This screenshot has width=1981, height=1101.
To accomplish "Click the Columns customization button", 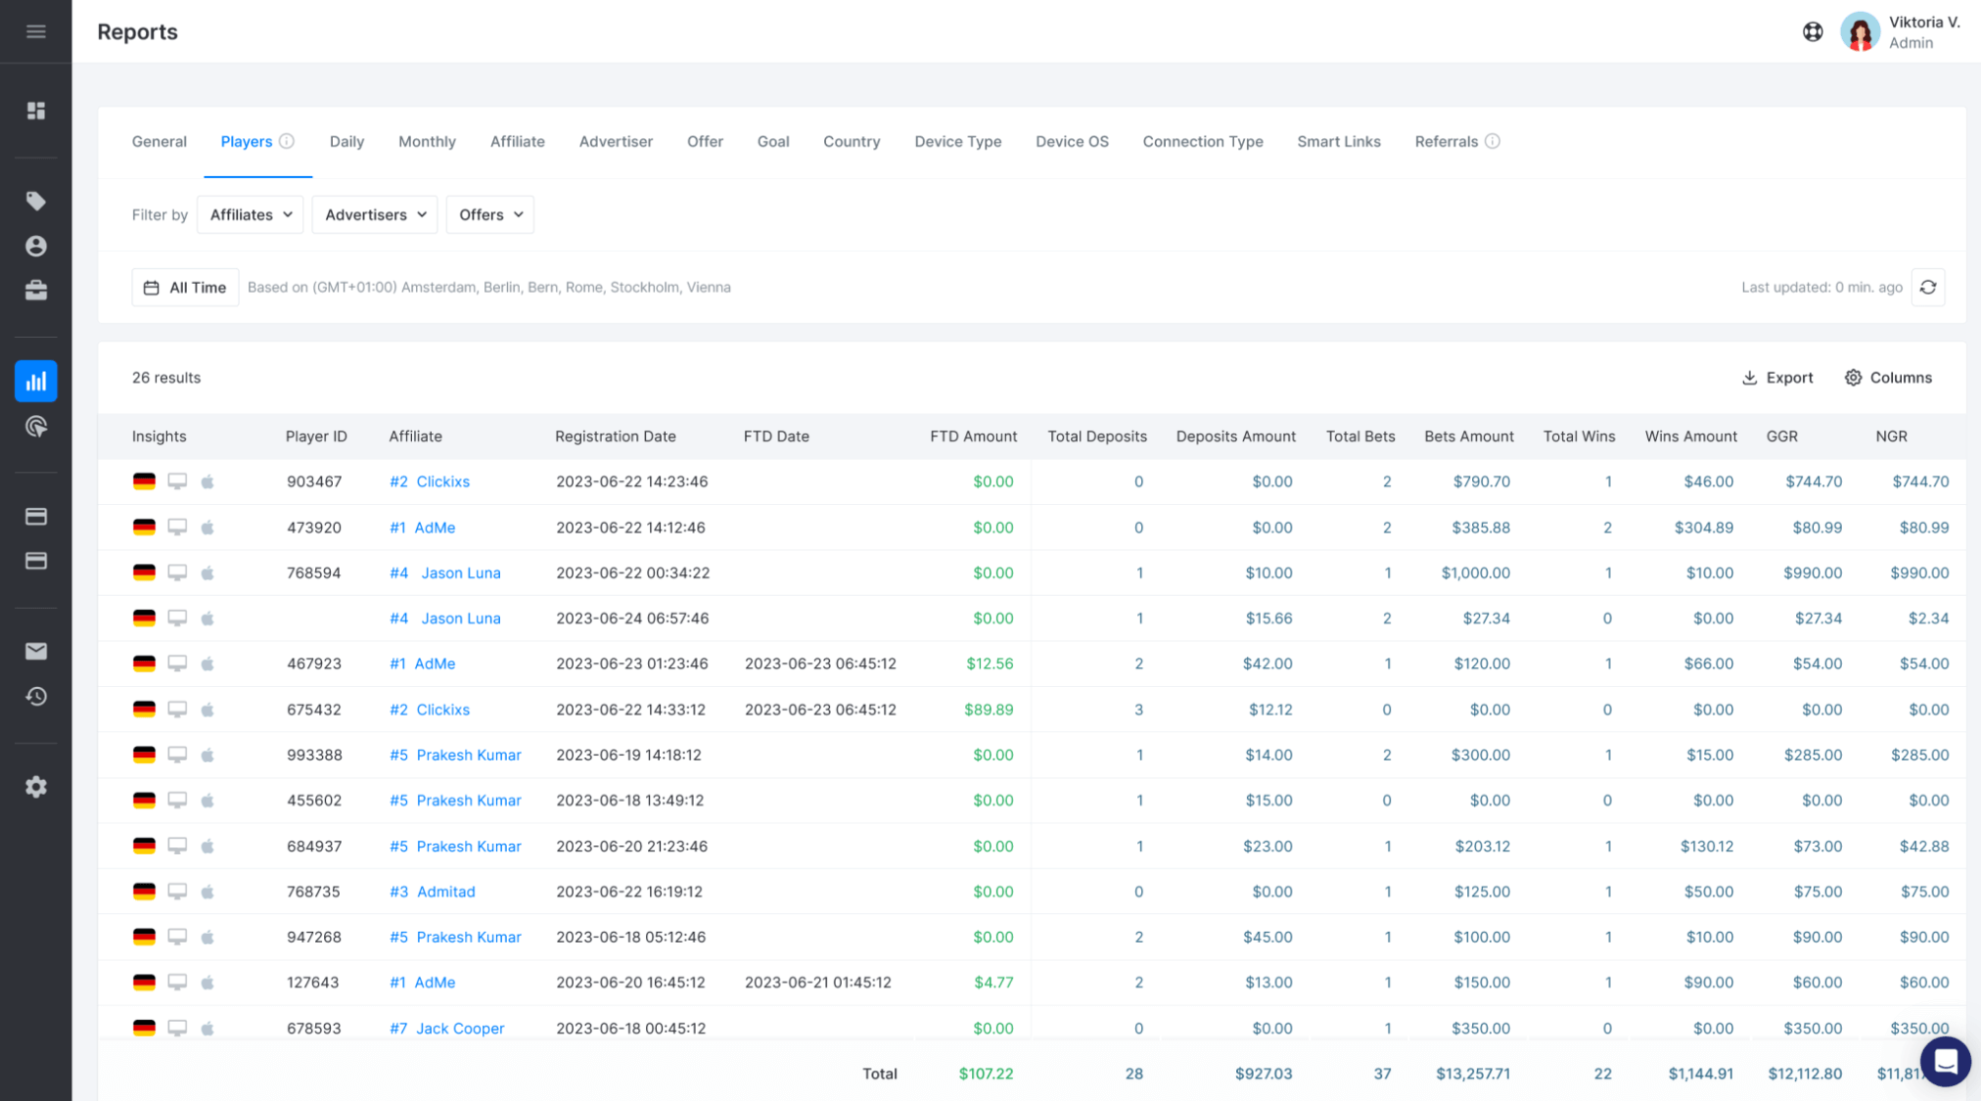I will pos(1889,377).
